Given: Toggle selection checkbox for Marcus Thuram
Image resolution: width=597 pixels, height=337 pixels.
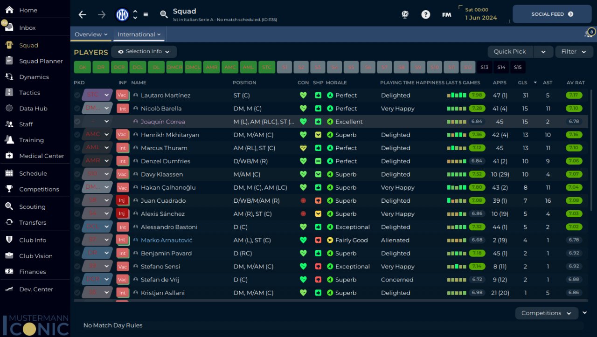Looking at the screenshot, I should tap(77, 148).
